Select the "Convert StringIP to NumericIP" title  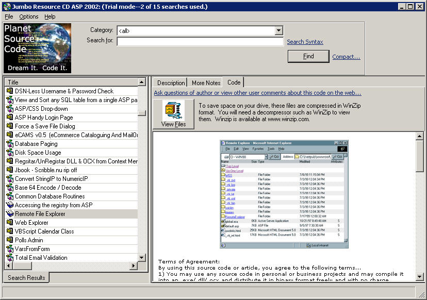click(52, 178)
